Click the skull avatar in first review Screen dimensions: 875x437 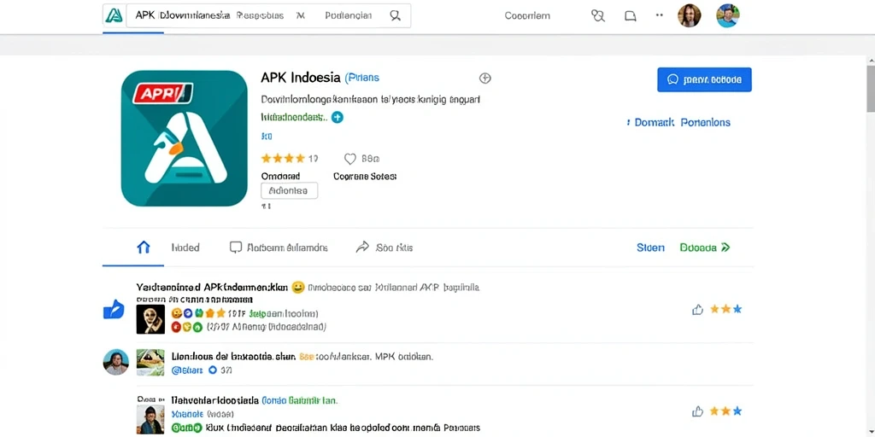coord(150,319)
